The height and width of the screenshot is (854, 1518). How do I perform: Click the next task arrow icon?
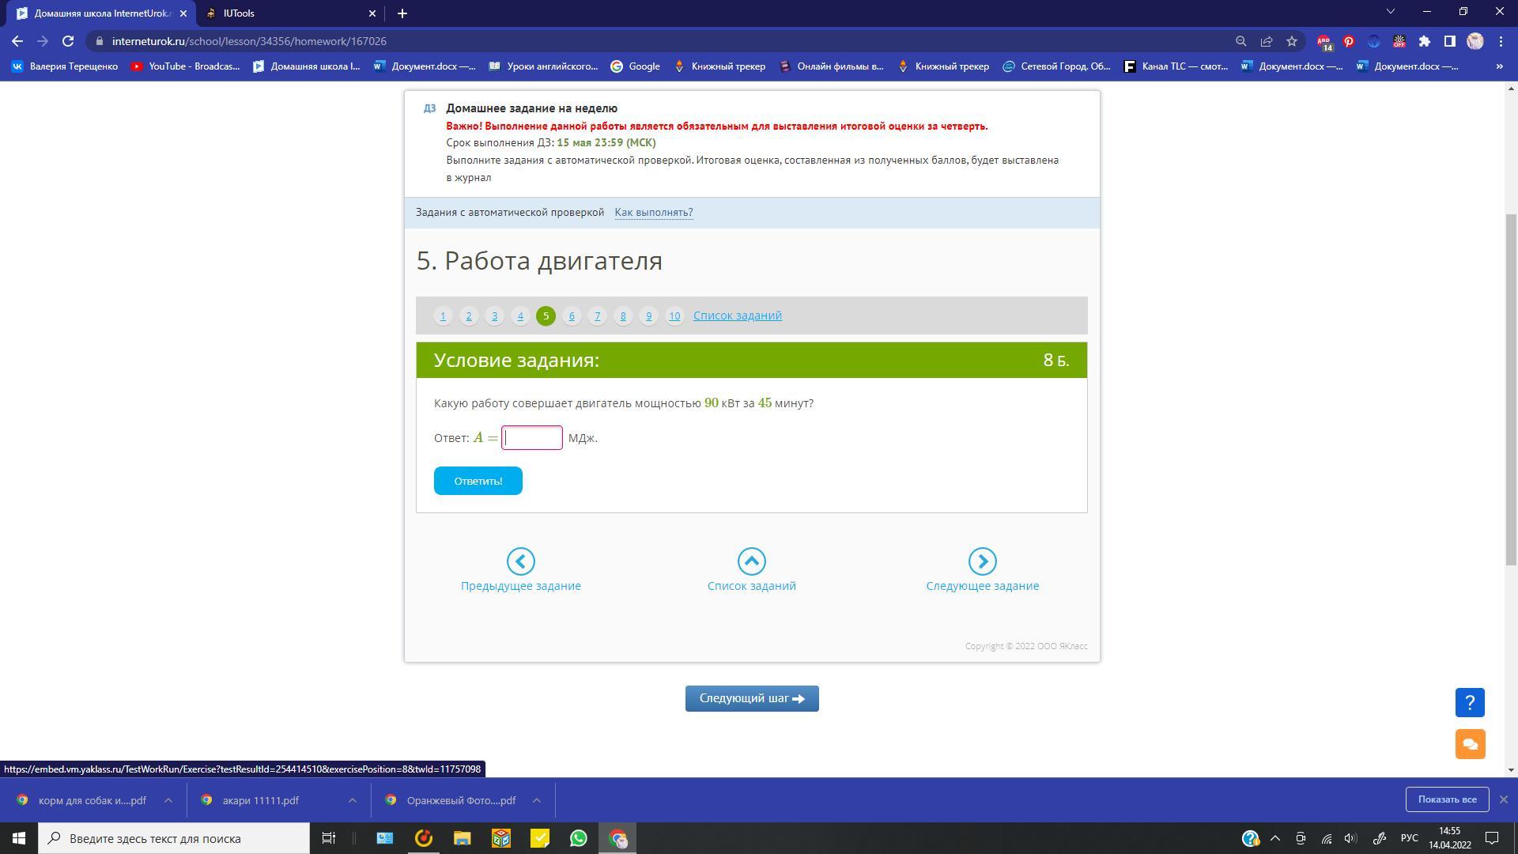(982, 561)
